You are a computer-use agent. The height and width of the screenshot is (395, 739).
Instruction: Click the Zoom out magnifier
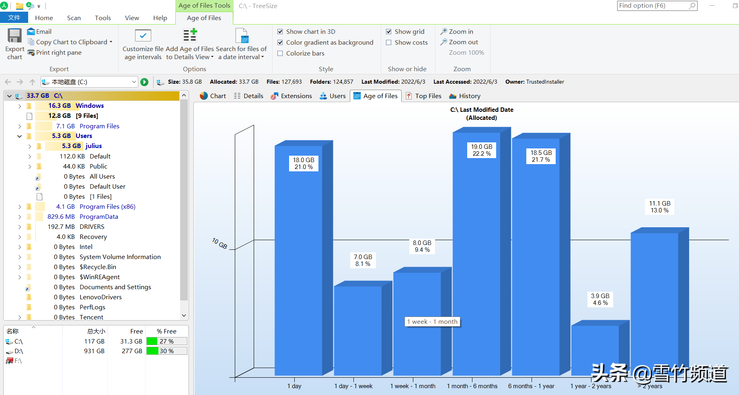[444, 42]
